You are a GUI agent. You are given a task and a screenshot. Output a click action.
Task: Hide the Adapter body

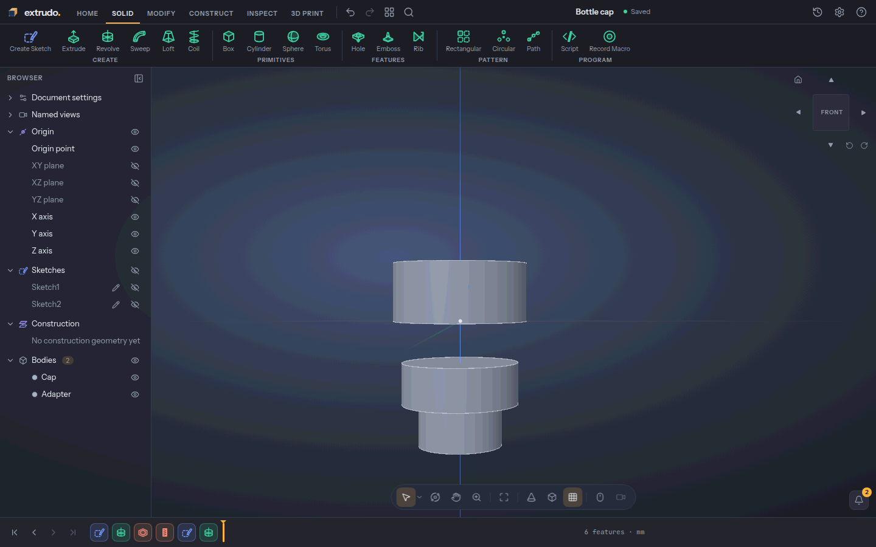click(135, 394)
